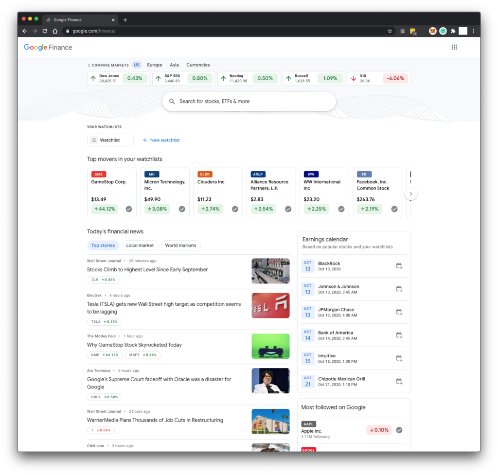Bookmark this page with the star icon

(390, 31)
